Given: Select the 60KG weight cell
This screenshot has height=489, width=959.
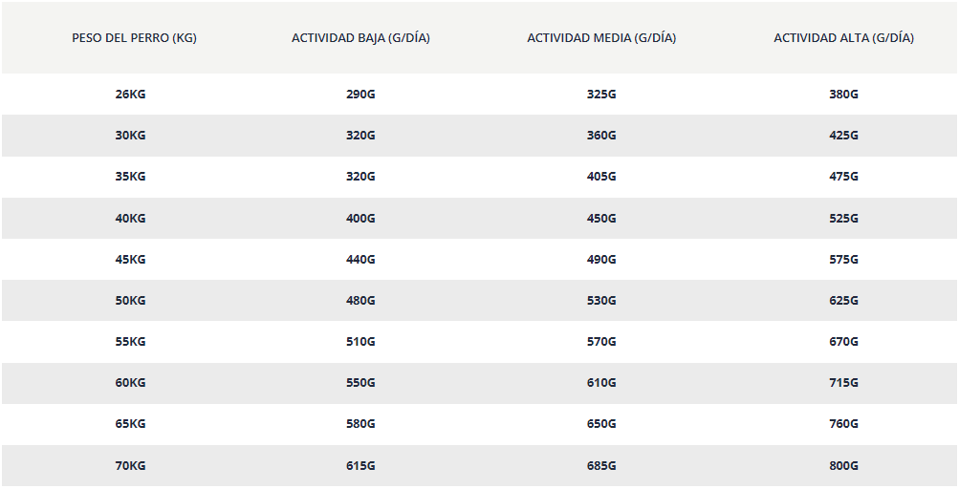Looking at the screenshot, I should 130,383.
